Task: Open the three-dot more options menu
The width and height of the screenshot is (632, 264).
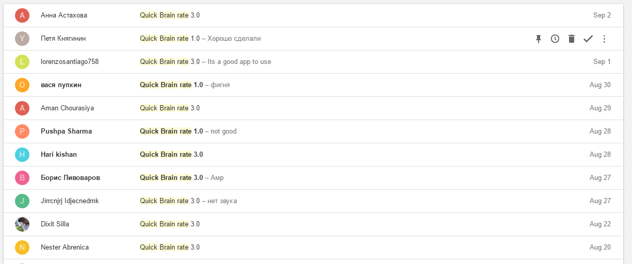Action: (x=605, y=39)
